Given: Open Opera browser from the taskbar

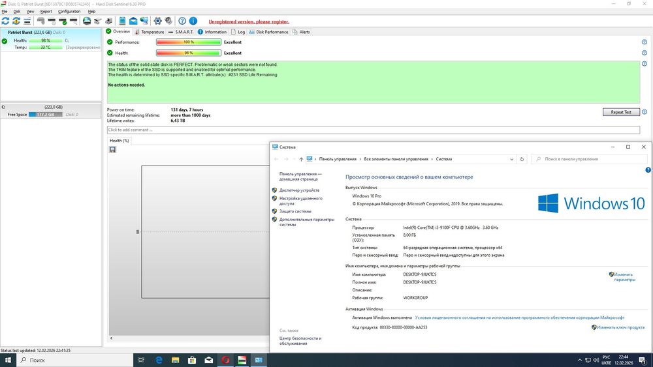Looking at the screenshot, I should 225,360.
